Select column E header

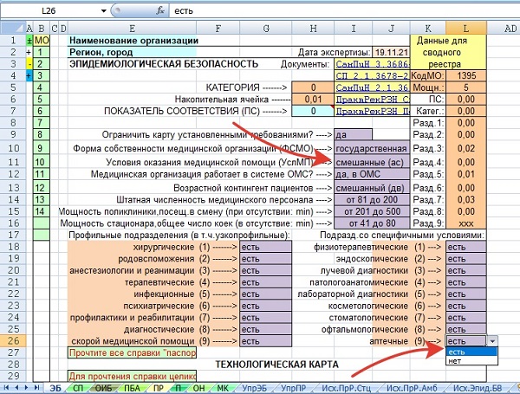pyautogui.click(x=132, y=29)
